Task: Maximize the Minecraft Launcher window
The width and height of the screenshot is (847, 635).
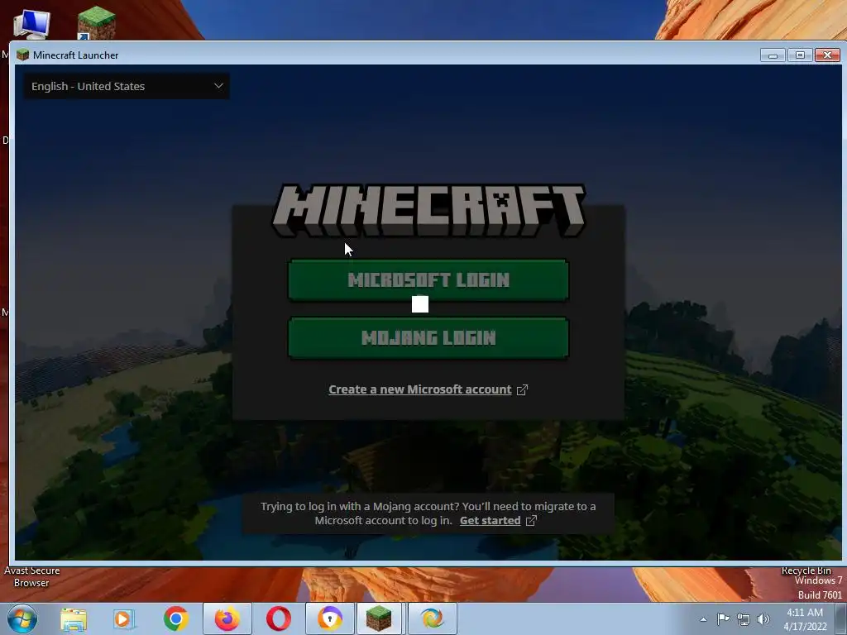Action: 800,55
